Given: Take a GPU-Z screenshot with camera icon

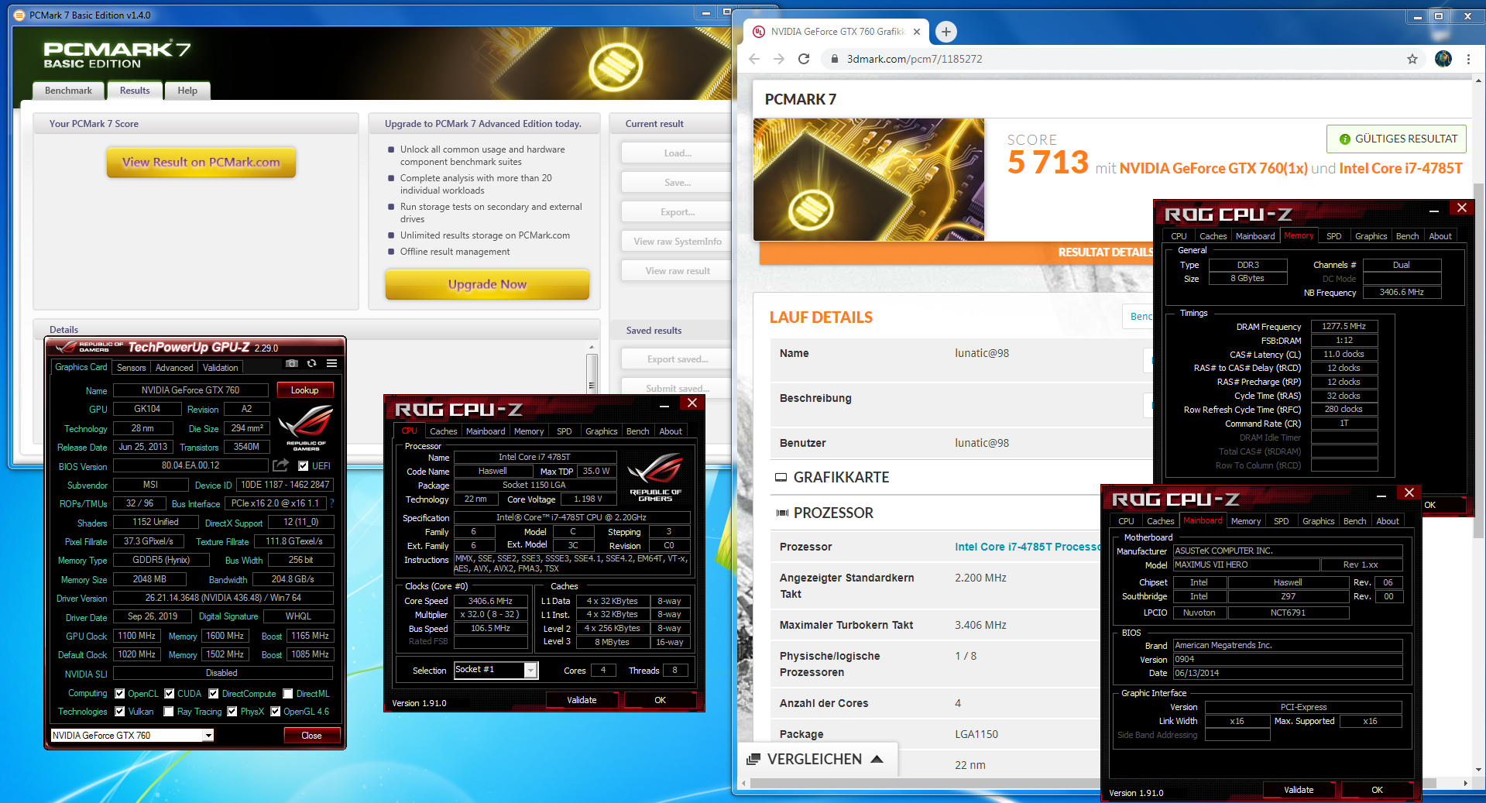Looking at the screenshot, I should pyautogui.click(x=292, y=363).
